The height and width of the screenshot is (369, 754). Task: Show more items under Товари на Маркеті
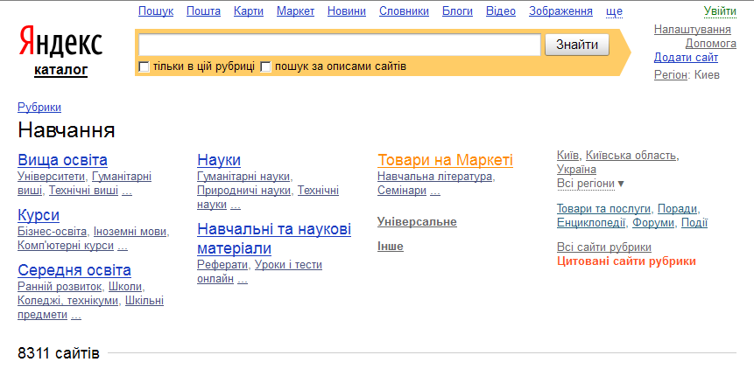pyautogui.click(x=435, y=191)
